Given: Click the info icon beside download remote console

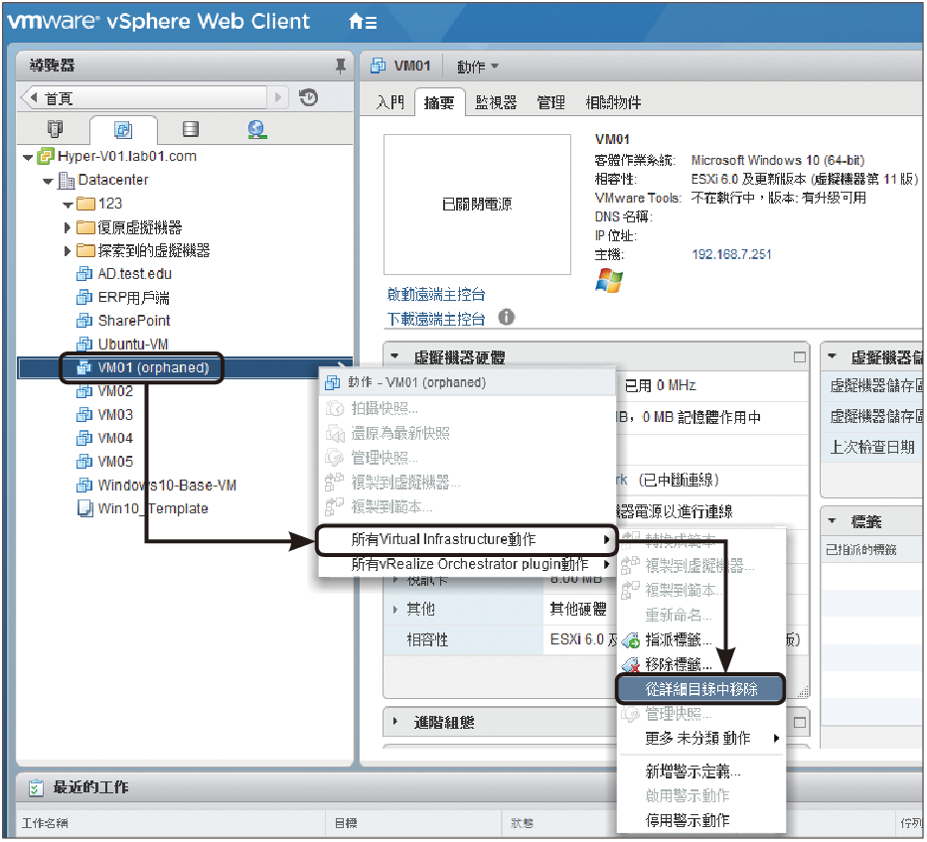Looking at the screenshot, I should click(506, 318).
